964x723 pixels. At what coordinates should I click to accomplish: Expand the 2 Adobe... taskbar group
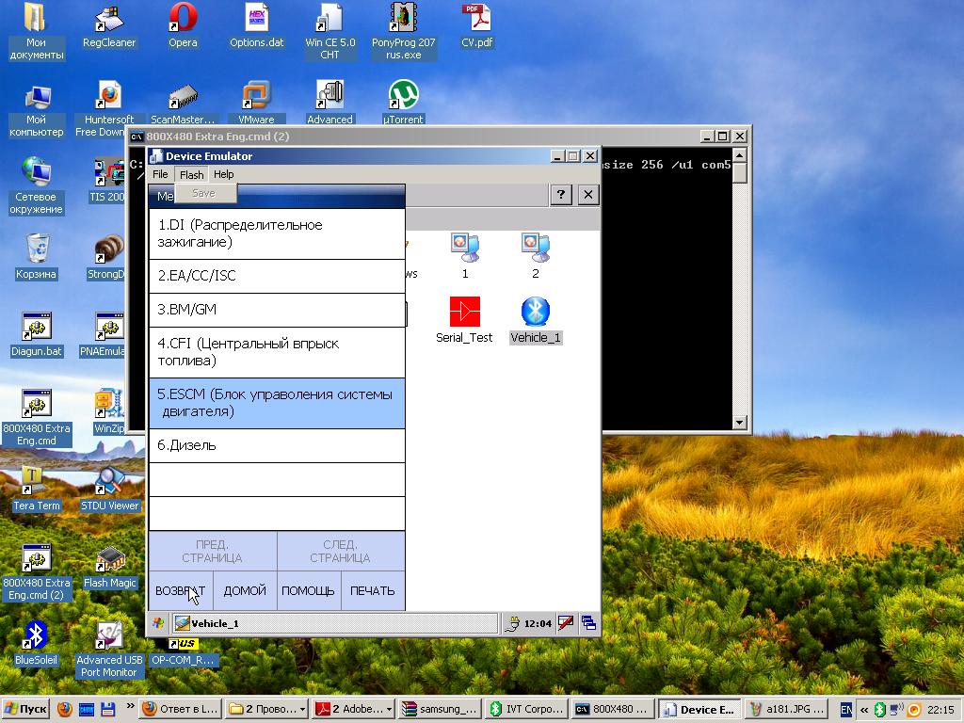pyautogui.click(x=353, y=709)
